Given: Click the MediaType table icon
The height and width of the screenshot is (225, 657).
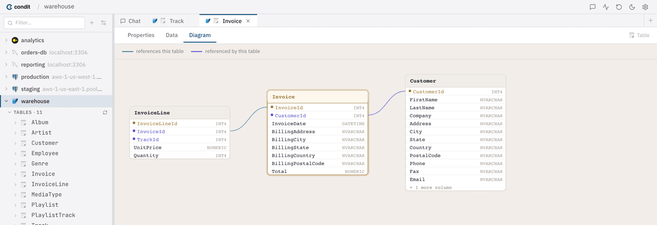Looking at the screenshot, I should point(24,195).
